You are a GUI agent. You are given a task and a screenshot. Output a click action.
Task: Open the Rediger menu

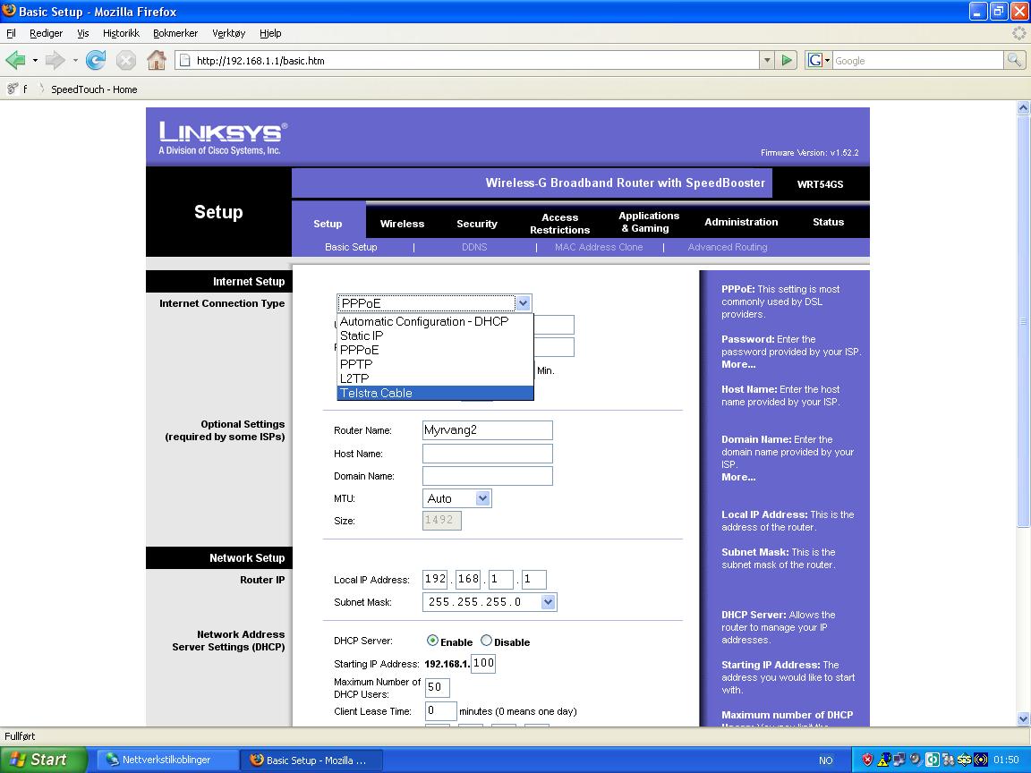[x=46, y=33]
